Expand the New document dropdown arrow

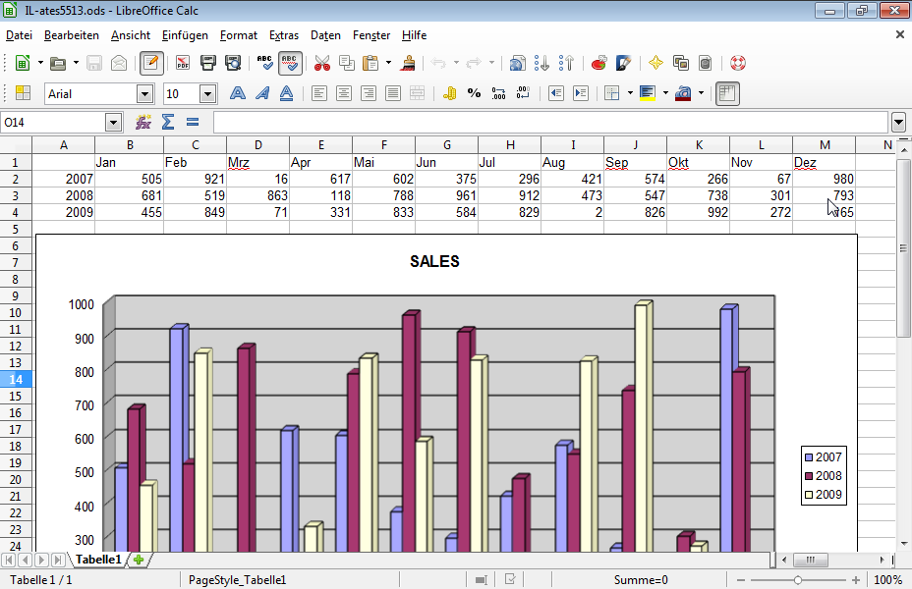[40, 63]
